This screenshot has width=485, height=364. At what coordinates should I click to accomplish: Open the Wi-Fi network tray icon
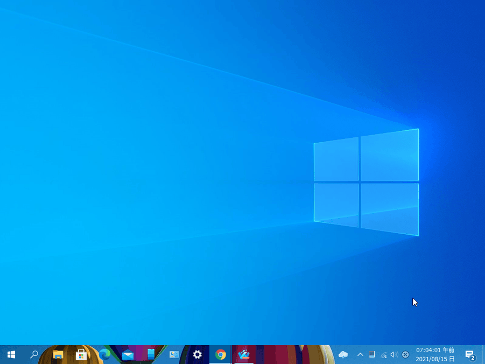[x=384, y=355]
